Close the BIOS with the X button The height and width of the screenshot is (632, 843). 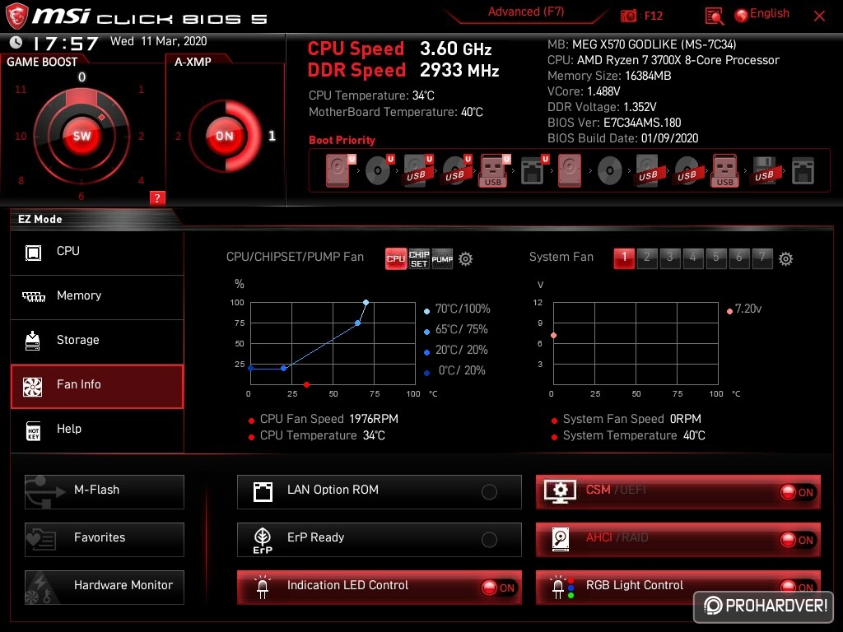click(819, 16)
